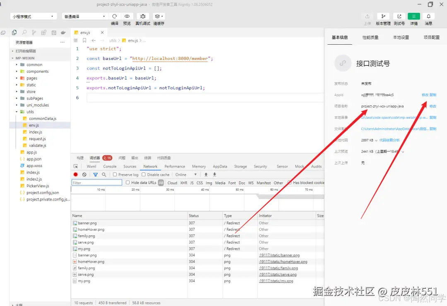Click the 代码依赖分析 link

[389, 140]
